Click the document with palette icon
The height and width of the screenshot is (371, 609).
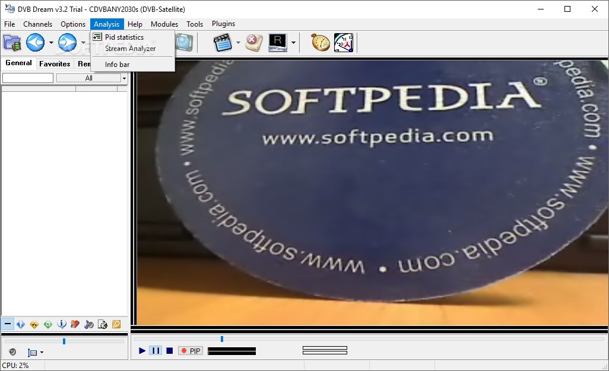tap(103, 324)
